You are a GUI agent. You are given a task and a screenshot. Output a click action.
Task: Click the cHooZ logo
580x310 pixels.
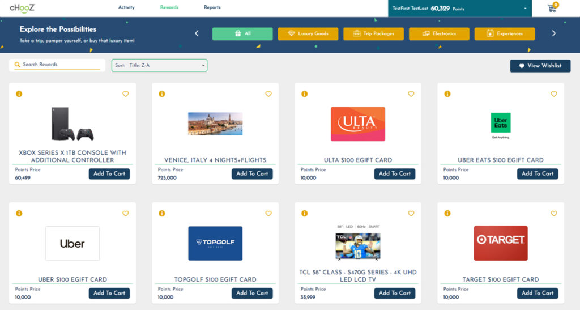point(22,8)
